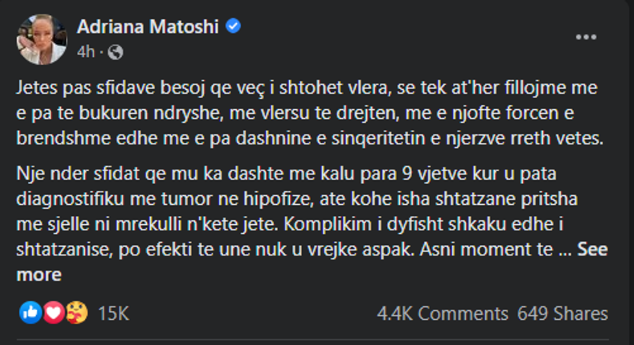Open the 4.4K Comments

442,314
